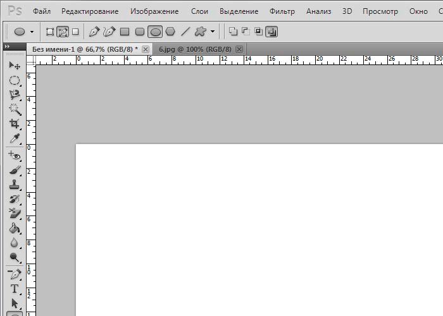Select the Clone Stamp tool
This screenshot has width=443, height=316.
[14, 185]
